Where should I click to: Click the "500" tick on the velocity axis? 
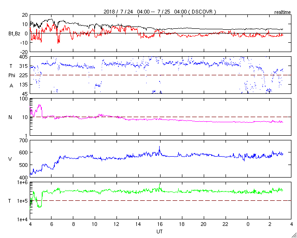point(24,165)
